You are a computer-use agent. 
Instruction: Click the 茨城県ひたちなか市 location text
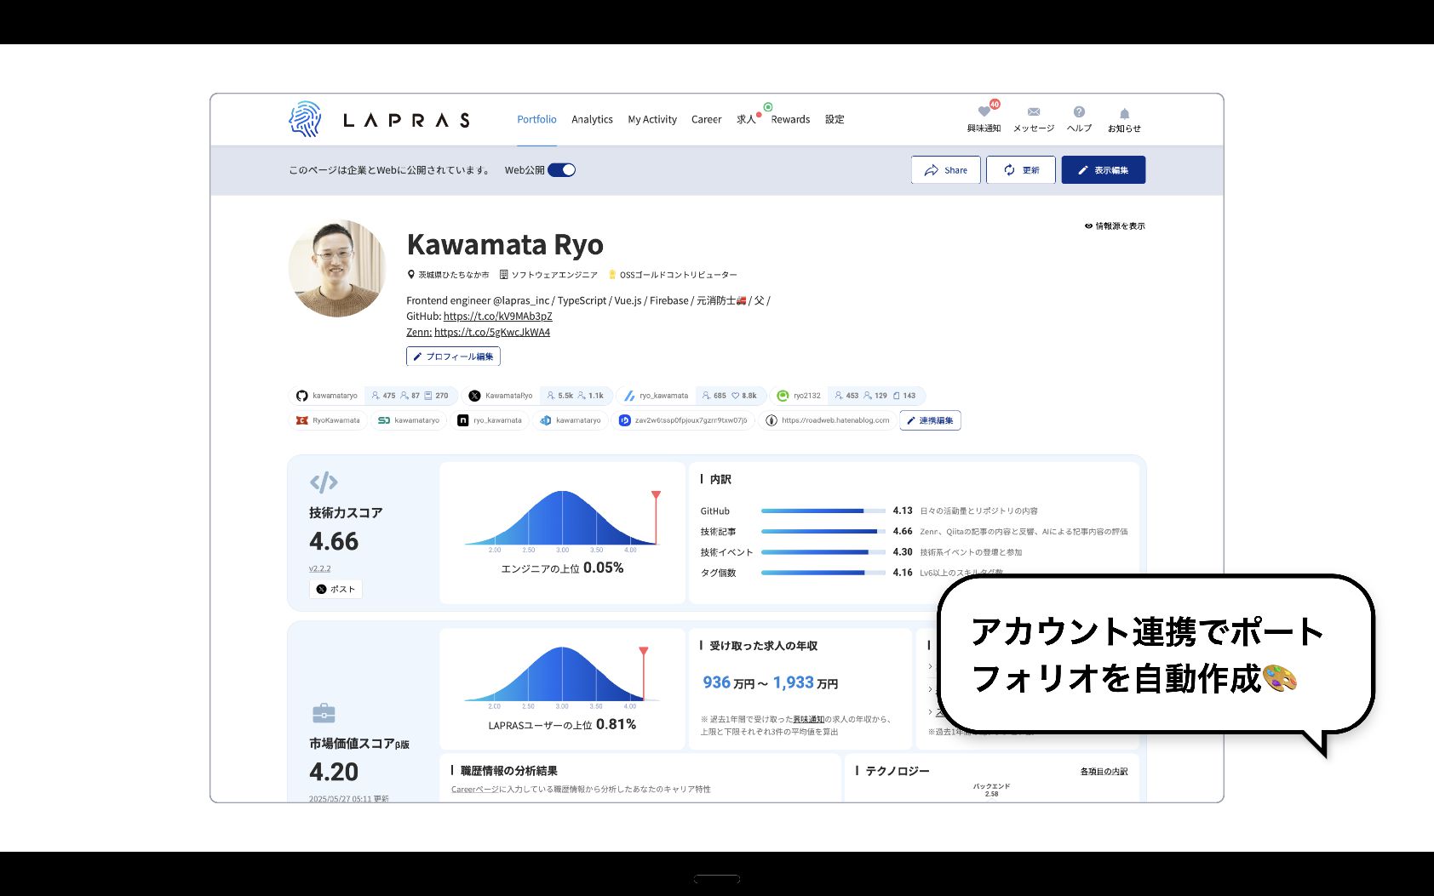[x=448, y=275]
